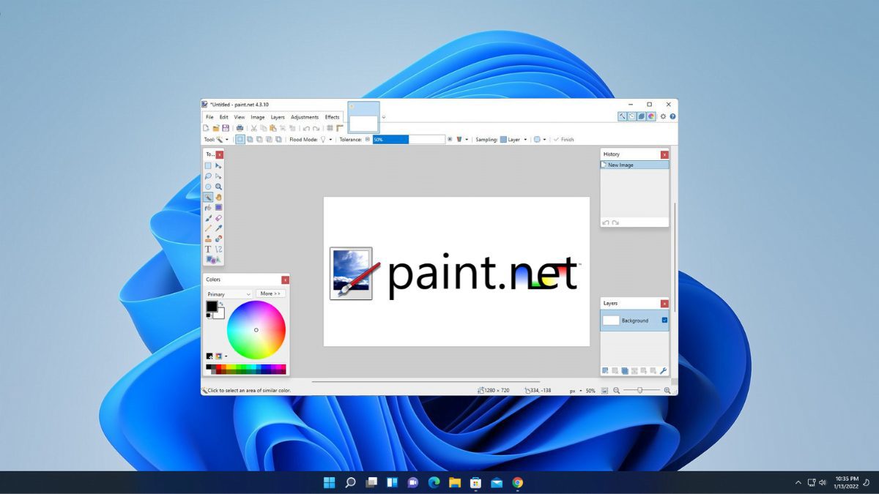Select the Shapes tool
The width and height of the screenshot is (879, 494).
[212, 260]
